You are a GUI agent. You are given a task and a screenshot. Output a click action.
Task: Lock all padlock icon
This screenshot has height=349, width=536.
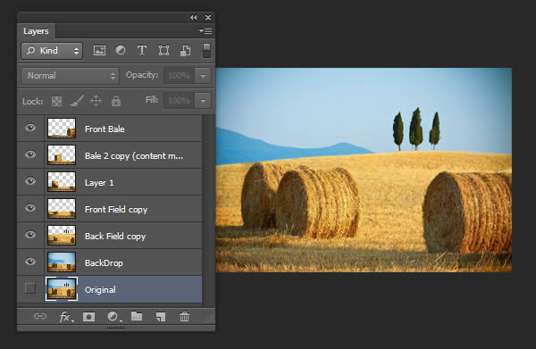116,100
